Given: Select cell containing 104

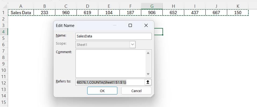Looking at the screenshot, I should (x=109, y=13).
